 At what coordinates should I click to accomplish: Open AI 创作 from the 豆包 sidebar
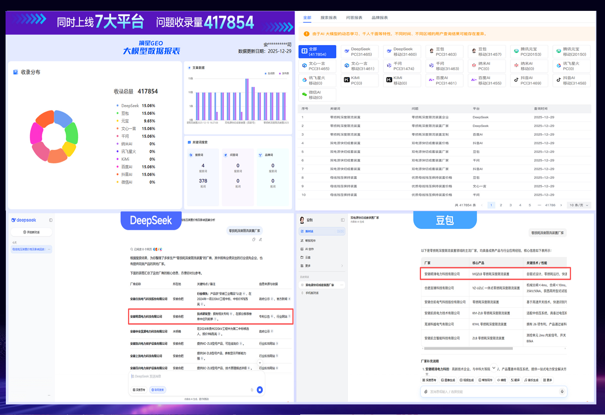pyautogui.click(x=310, y=249)
